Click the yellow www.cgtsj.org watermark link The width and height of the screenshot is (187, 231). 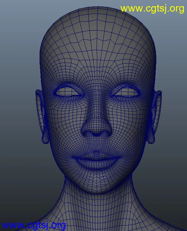pyautogui.click(x=152, y=9)
